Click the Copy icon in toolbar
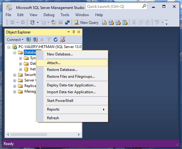Image resolution: width=182 pixels, height=149 pixels. (141, 22)
